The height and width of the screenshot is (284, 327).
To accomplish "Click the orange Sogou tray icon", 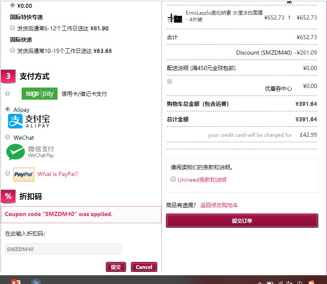I will (311, 282).
